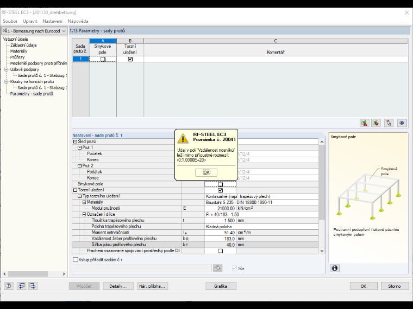Click the Kontinuálně (např. trapézový plech) field
This screenshot has height=309, width=413.
pos(261,196)
